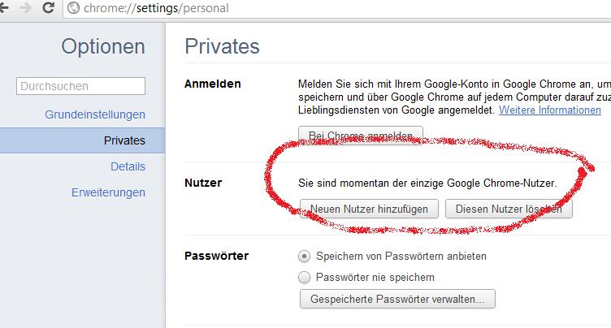Select Passwörter nie speichern radio option
The height and width of the screenshot is (328, 611).
(305, 278)
